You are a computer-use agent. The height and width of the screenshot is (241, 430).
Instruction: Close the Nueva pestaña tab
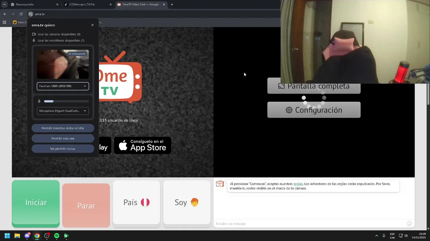tap(57, 4)
